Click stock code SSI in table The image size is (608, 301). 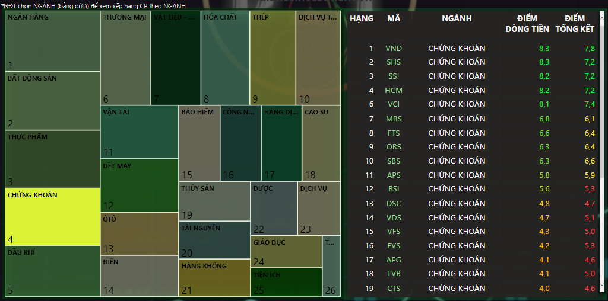[394, 76]
